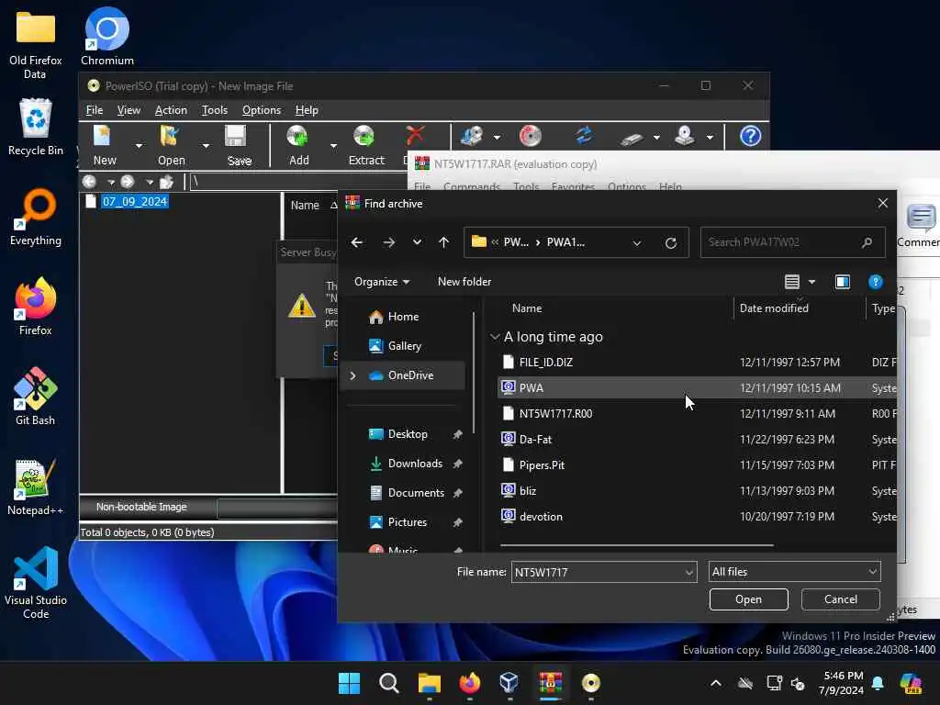The height and width of the screenshot is (705, 940).
Task: Open help in Find archive dialog
Action: (875, 282)
